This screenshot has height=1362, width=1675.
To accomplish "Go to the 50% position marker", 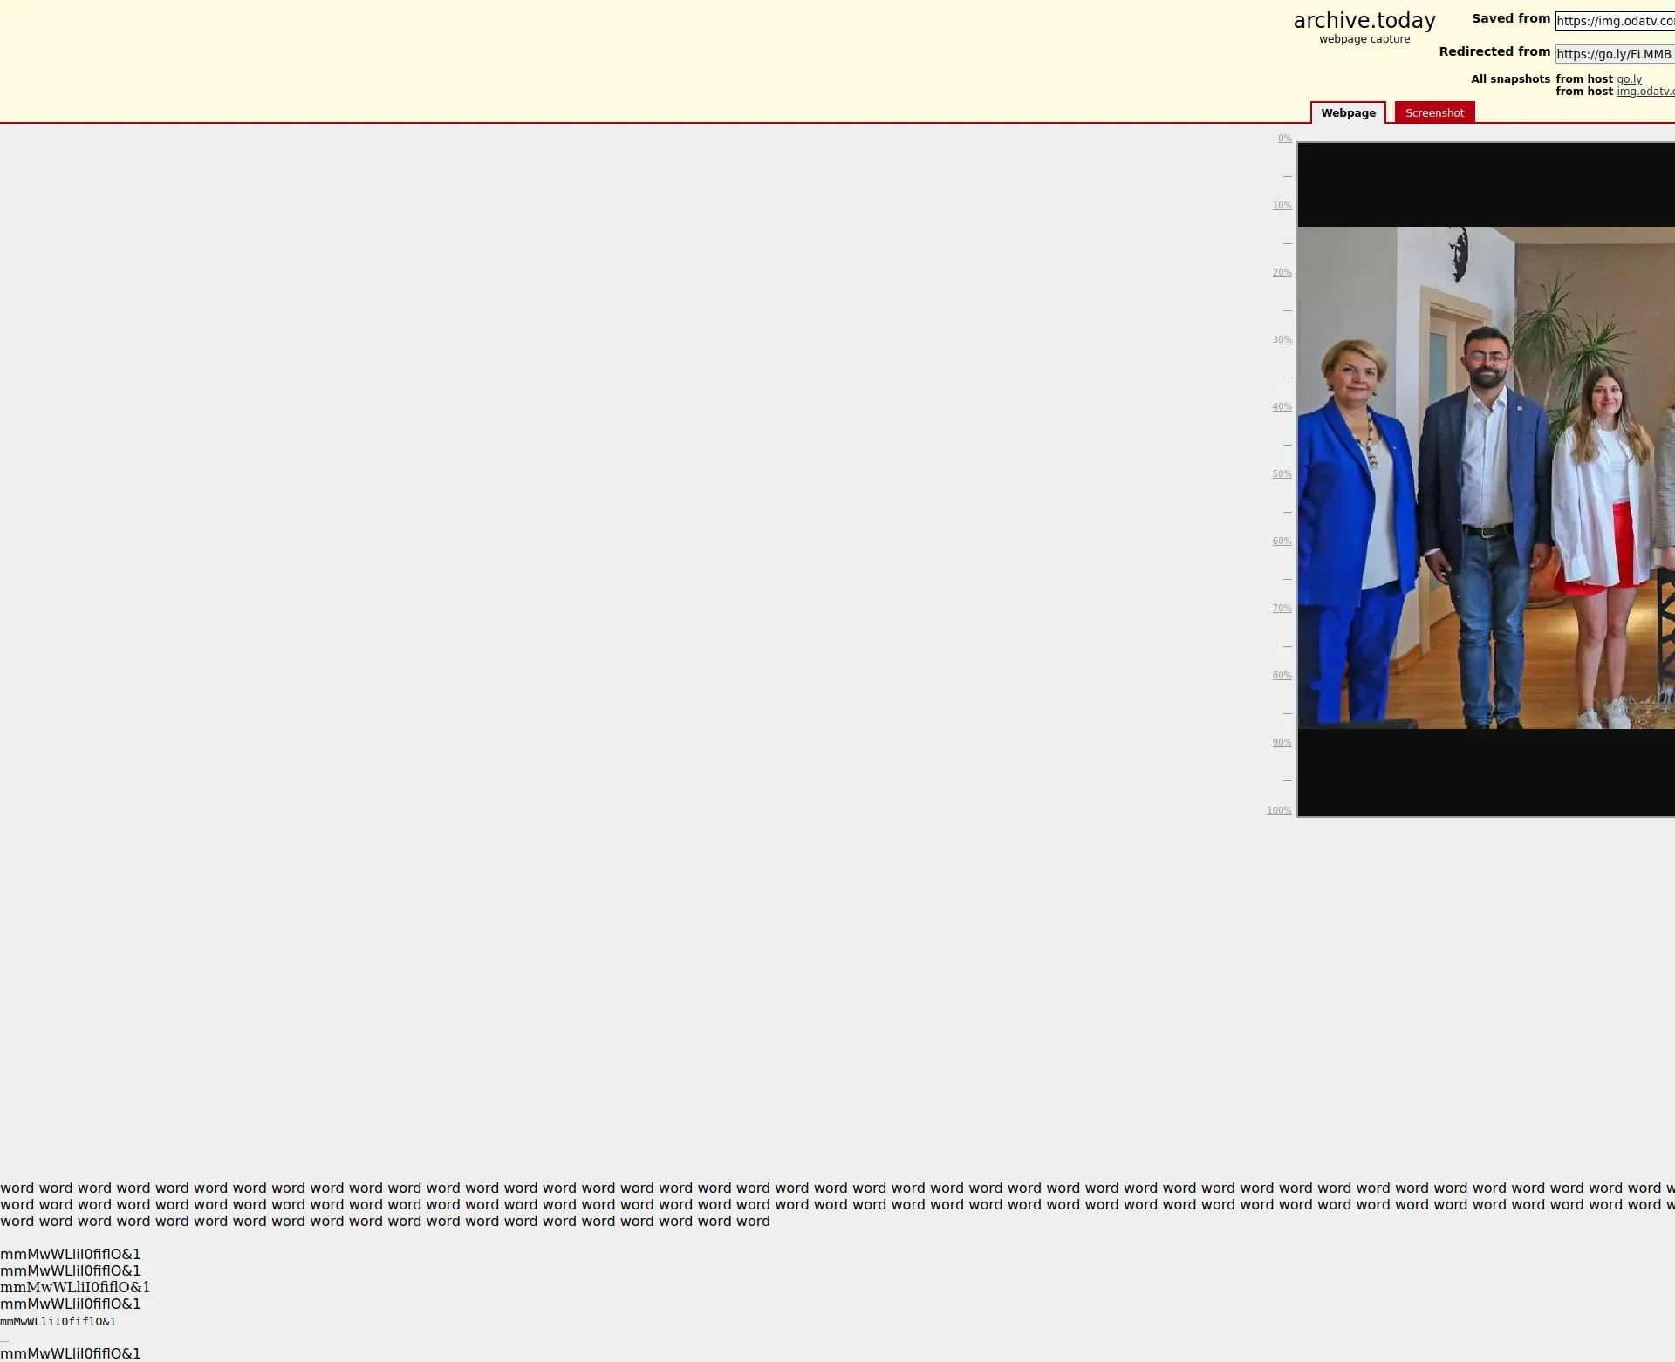I will click(1282, 474).
